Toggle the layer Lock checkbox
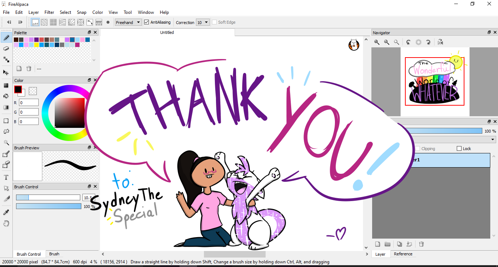Image resolution: width=498 pixels, height=267 pixels. pos(459,149)
